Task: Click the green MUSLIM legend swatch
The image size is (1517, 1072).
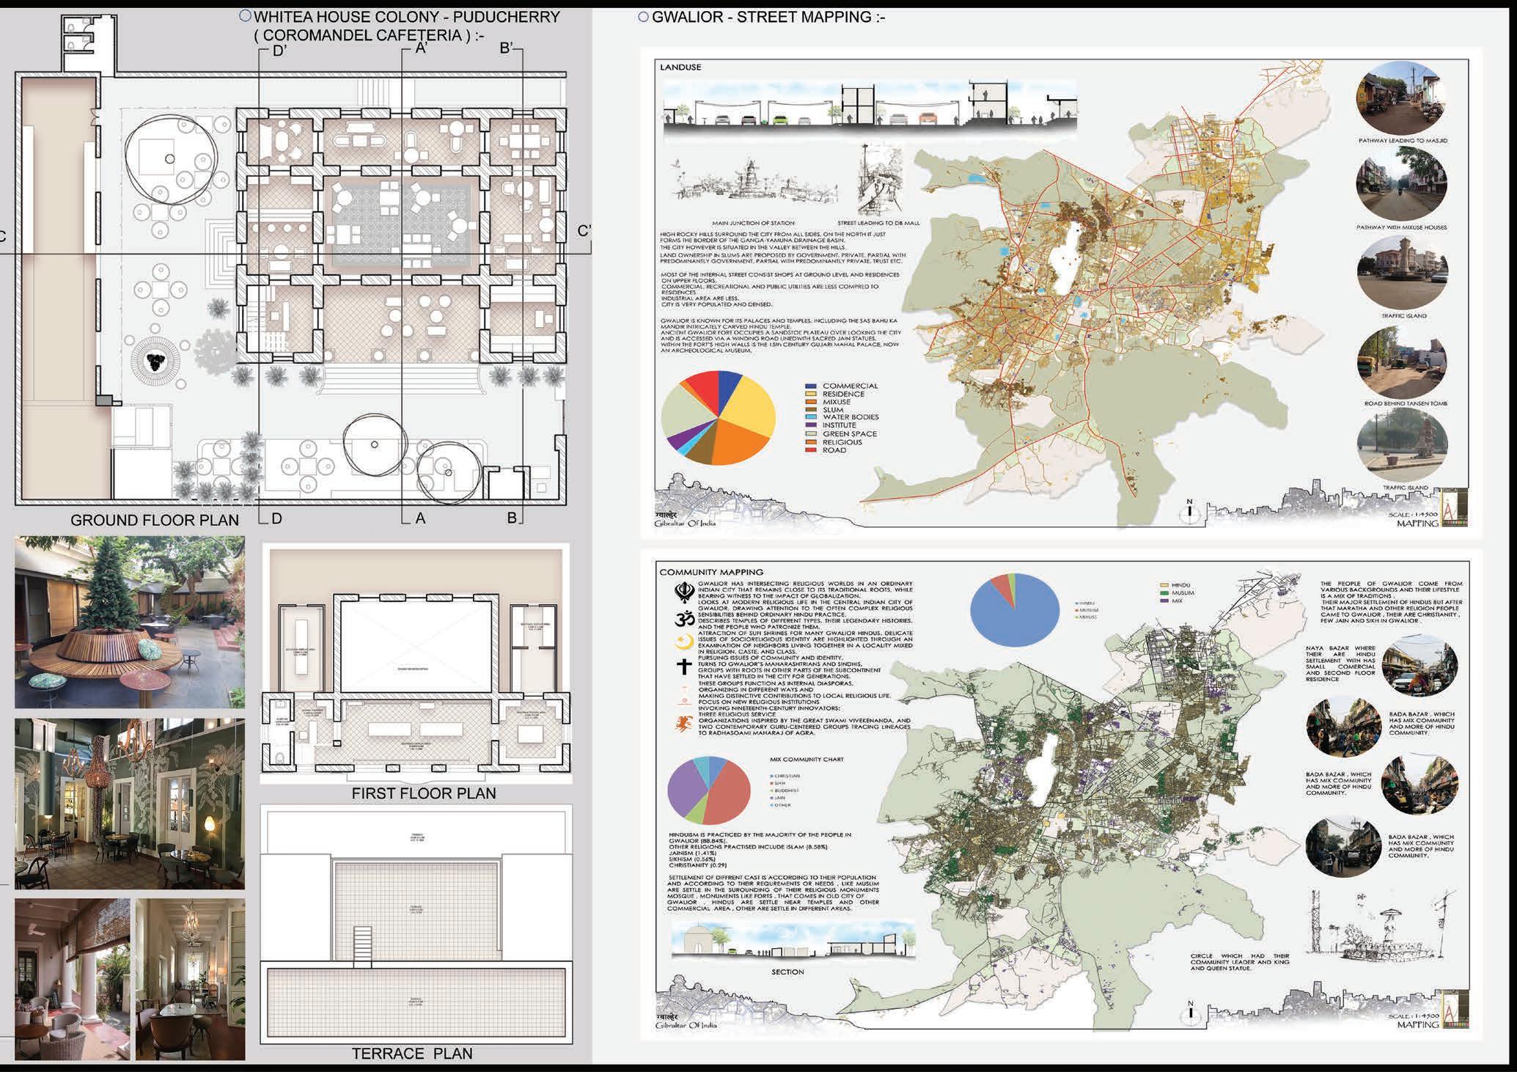Action: (x=1164, y=592)
